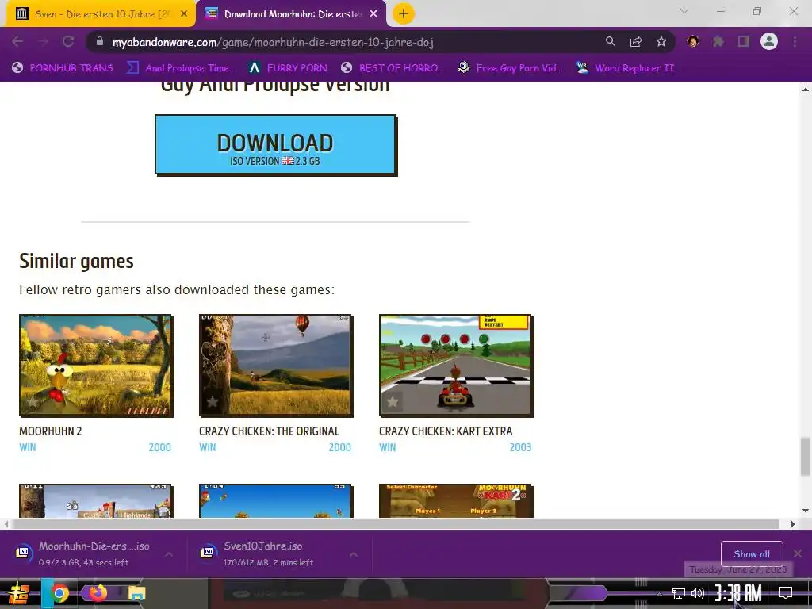Click the 2003 year link under Kart Extra
This screenshot has height=609, width=812.
pos(520,447)
